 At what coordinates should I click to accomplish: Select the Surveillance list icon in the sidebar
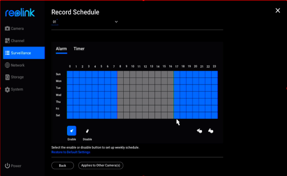(8, 53)
